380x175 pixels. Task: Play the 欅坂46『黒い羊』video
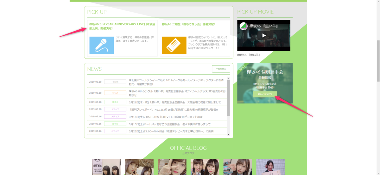[x=264, y=35]
